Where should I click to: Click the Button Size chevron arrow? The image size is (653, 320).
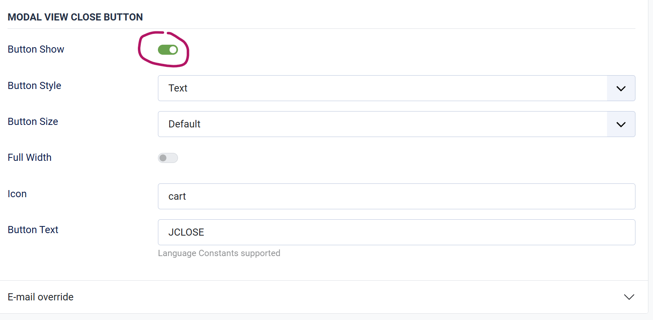[x=621, y=124]
